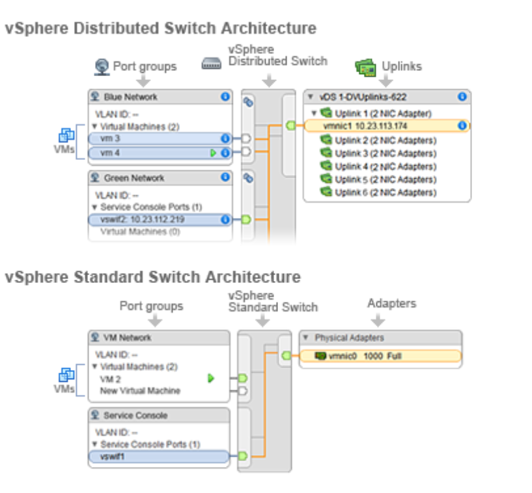532x493 pixels.
Task: Open the Green Network info icon
Action: 225,177
